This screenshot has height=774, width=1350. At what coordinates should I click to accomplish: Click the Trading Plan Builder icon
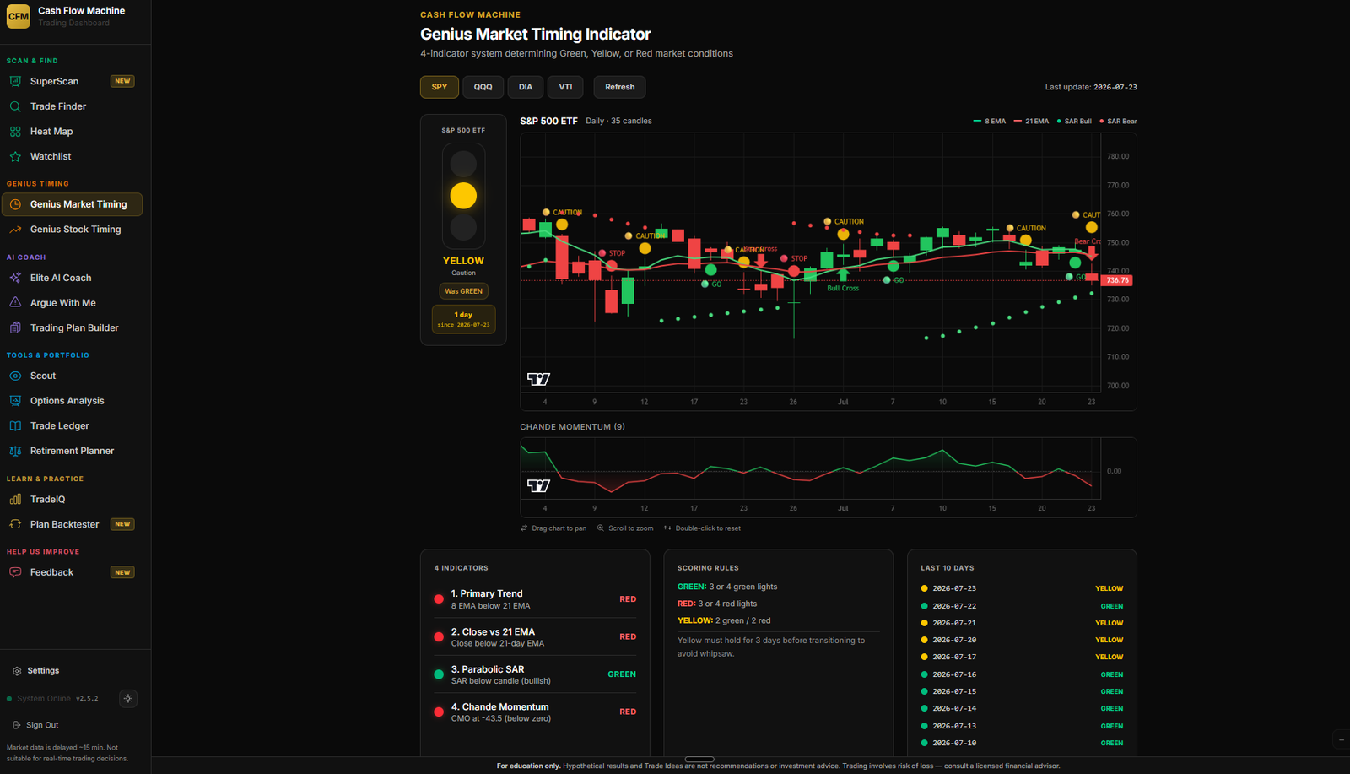[x=15, y=327]
